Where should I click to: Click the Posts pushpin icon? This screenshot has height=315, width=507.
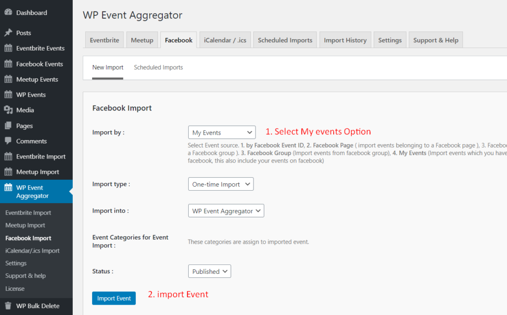[x=8, y=33]
